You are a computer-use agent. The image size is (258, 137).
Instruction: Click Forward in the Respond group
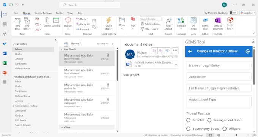[83, 30]
